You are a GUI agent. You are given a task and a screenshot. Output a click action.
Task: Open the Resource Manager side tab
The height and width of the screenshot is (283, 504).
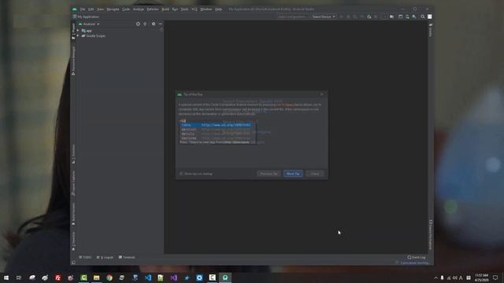click(x=73, y=61)
